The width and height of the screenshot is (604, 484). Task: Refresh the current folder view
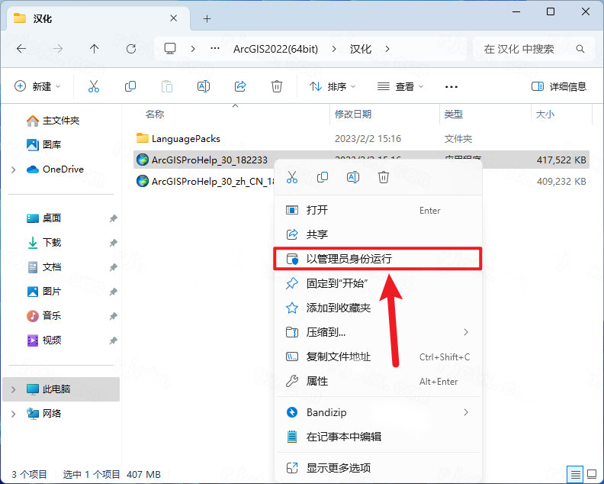[x=131, y=49]
